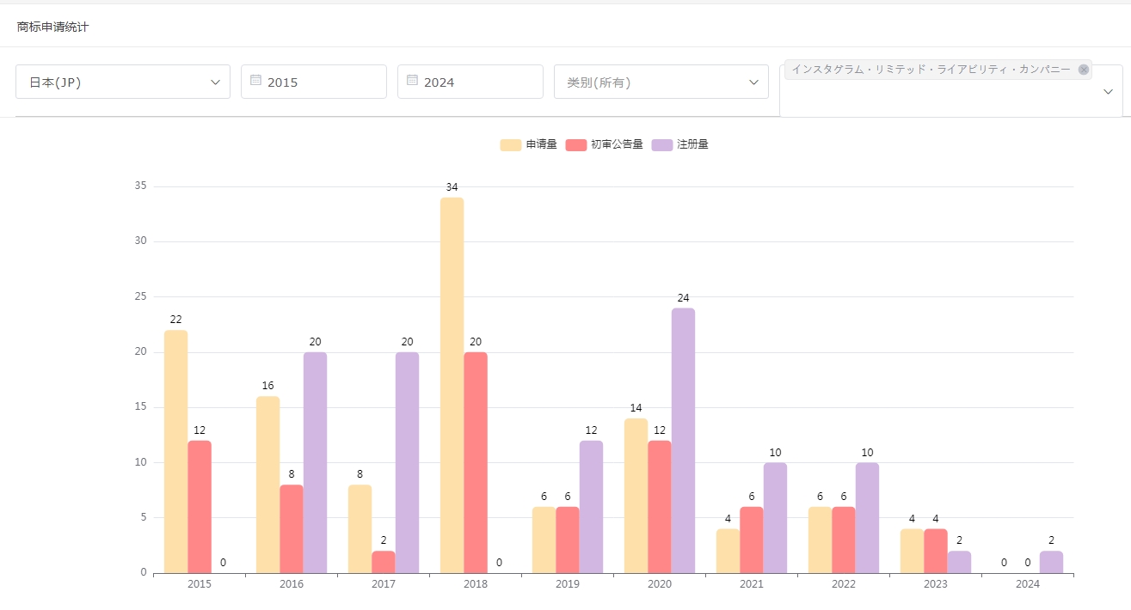The image size is (1131, 610).
Task: Click the 2015 yellow bar labeled 22
Action: coord(175,451)
